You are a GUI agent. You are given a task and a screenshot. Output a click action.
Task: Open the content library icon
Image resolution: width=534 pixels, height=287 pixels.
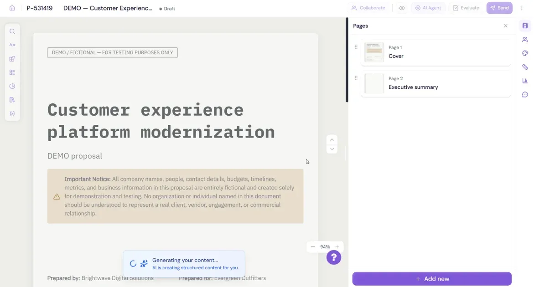click(x=12, y=100)
